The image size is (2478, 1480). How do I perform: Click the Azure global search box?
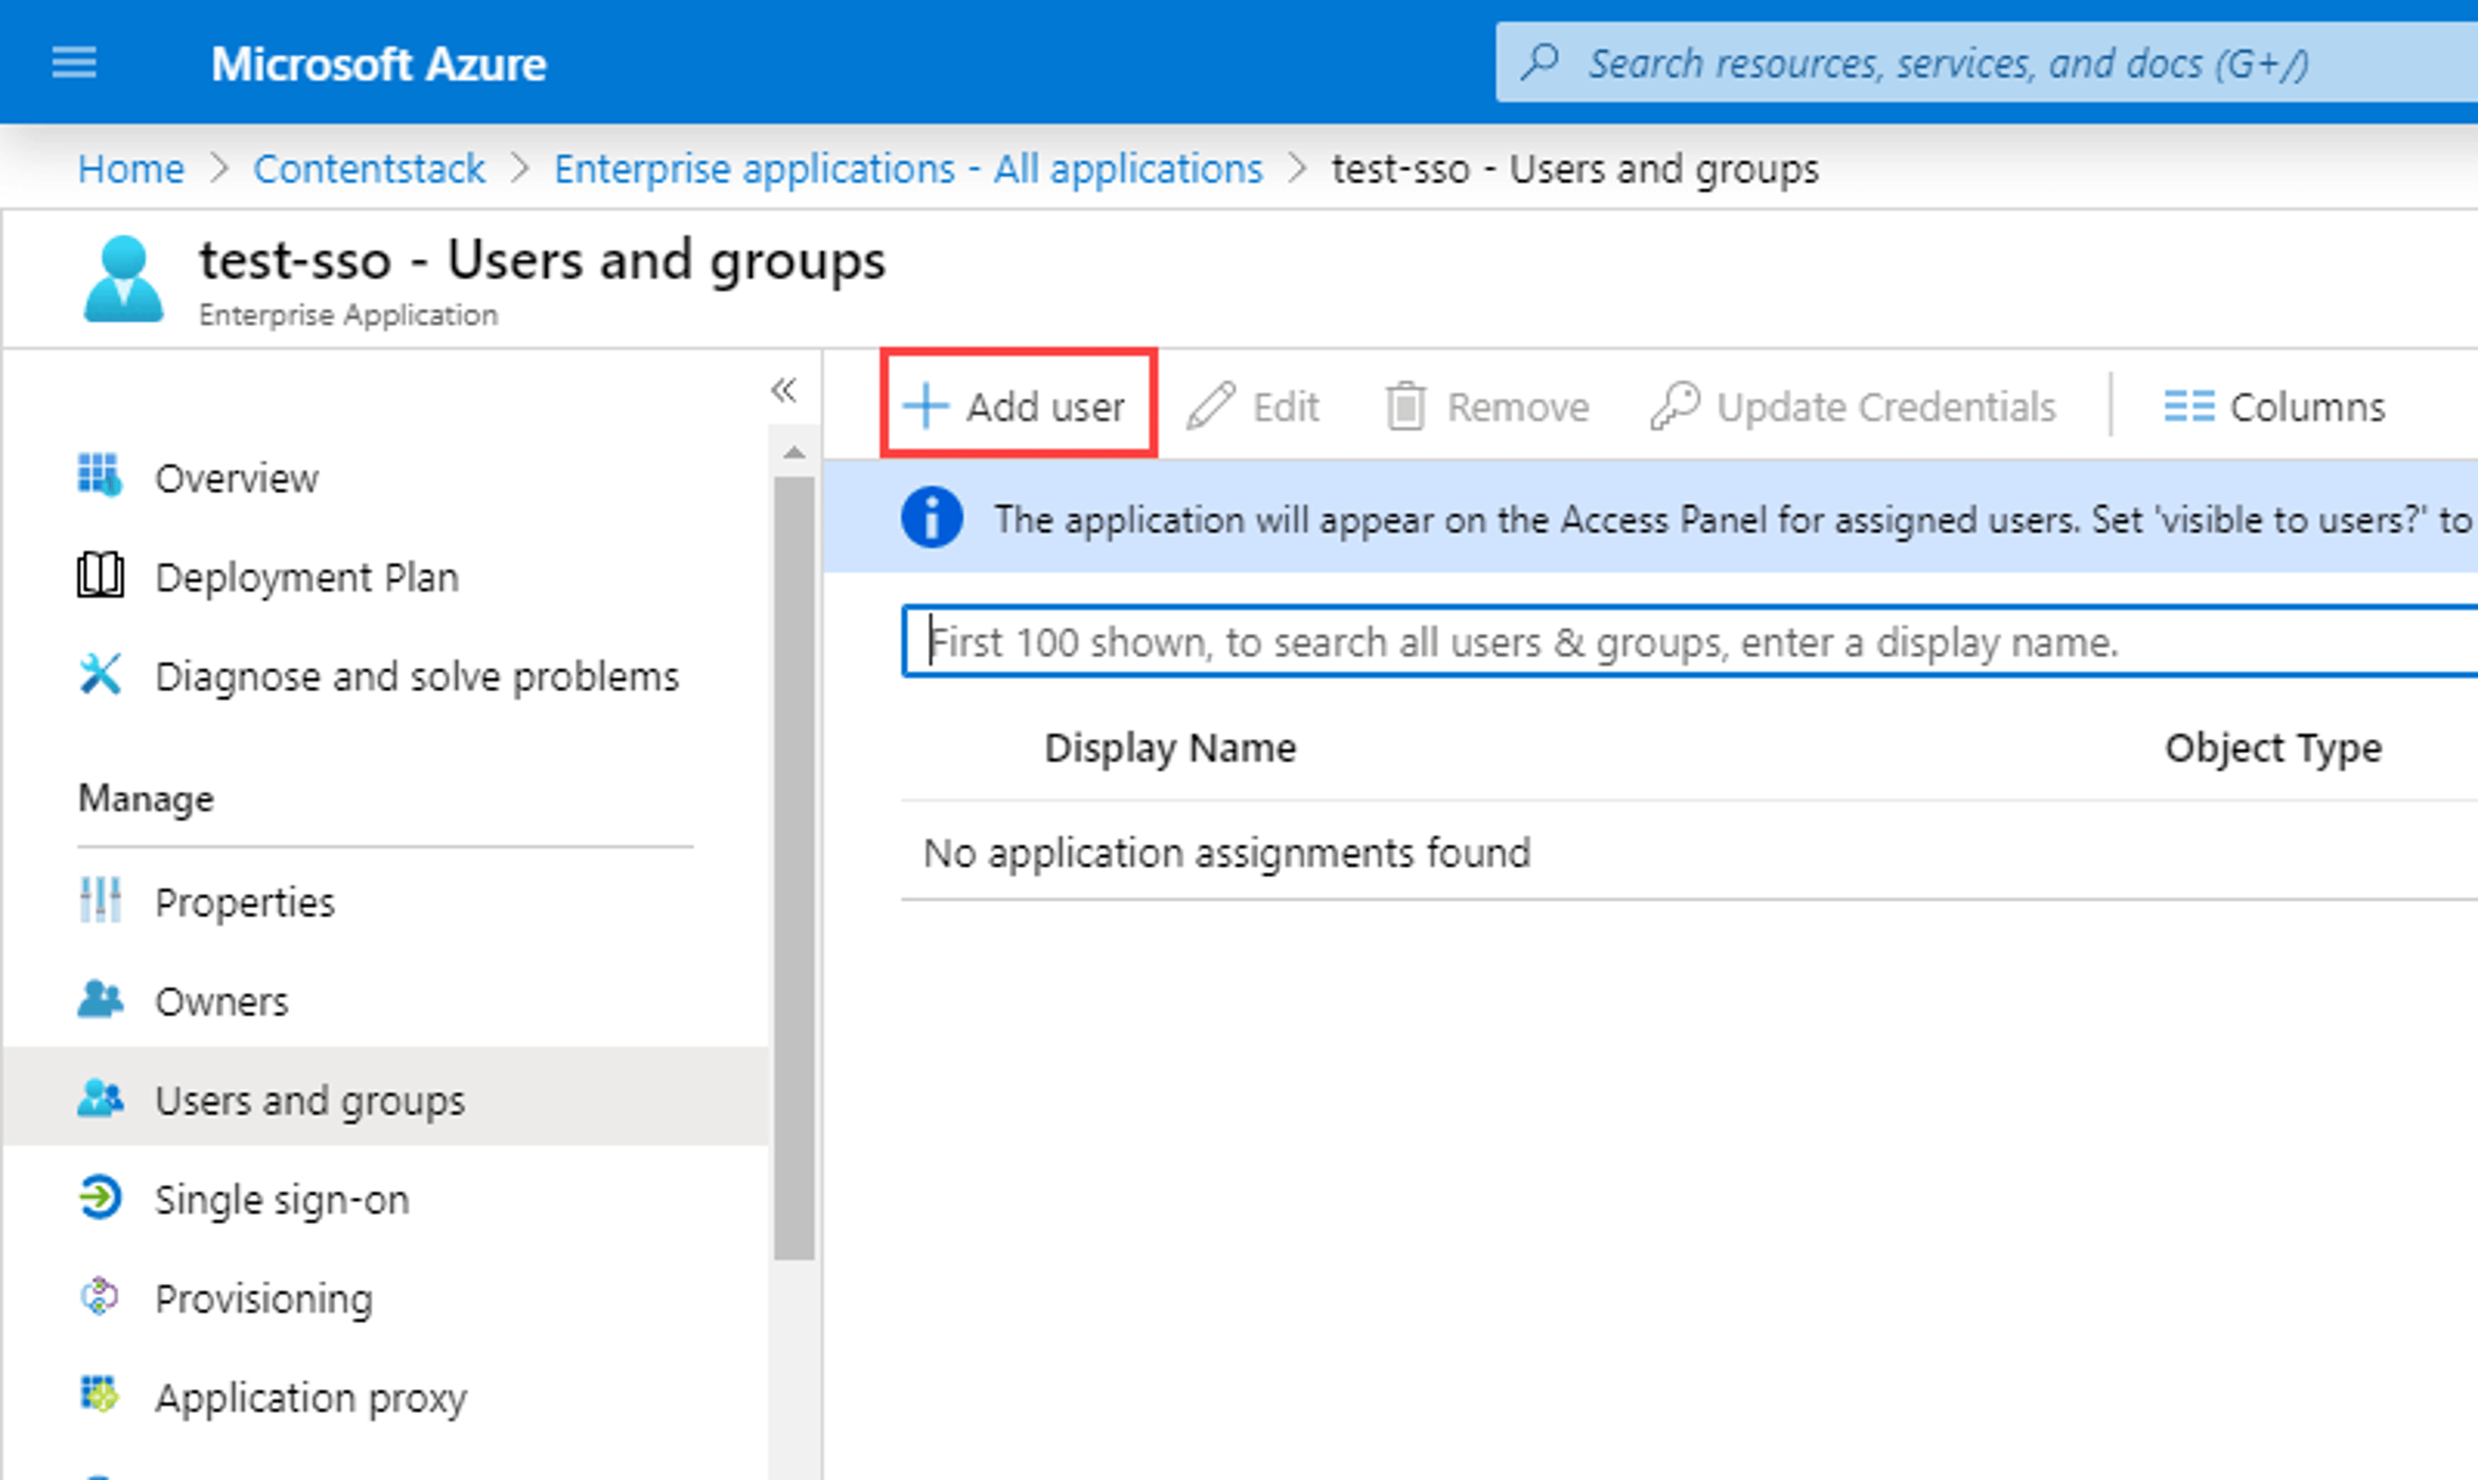coord(1986,63)
